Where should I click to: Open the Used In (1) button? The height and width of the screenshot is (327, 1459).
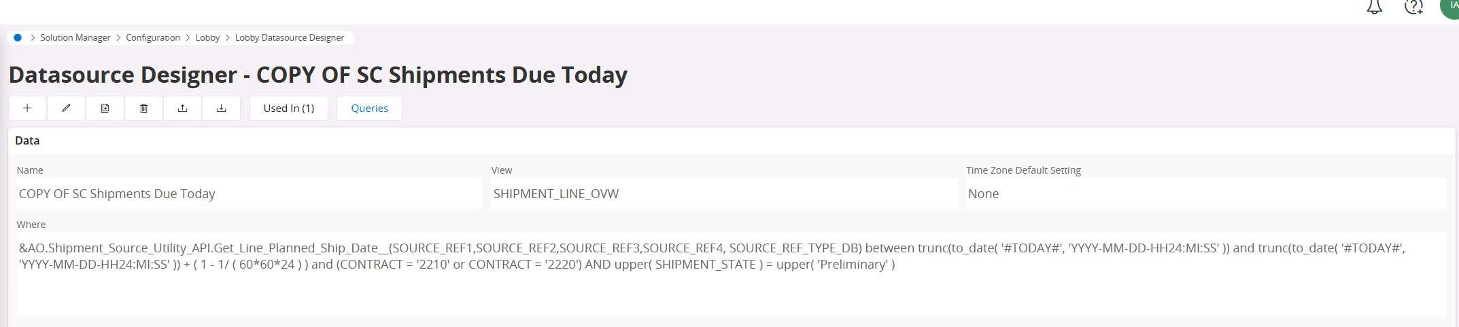(x=289, y=108)
